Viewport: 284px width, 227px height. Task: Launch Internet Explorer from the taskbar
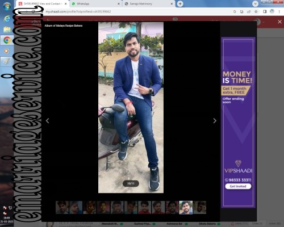(7, 19)
